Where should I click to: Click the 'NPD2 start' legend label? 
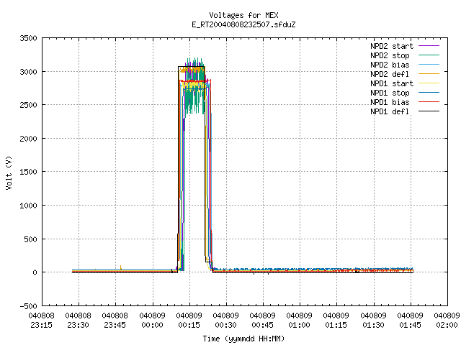pyautogui.click(x=392, y=46)
